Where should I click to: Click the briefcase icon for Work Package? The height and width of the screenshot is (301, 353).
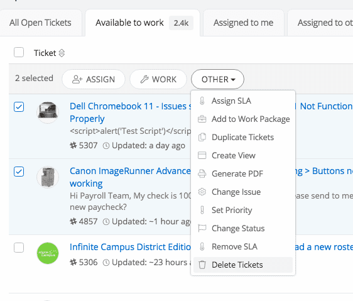coord(202,119)
